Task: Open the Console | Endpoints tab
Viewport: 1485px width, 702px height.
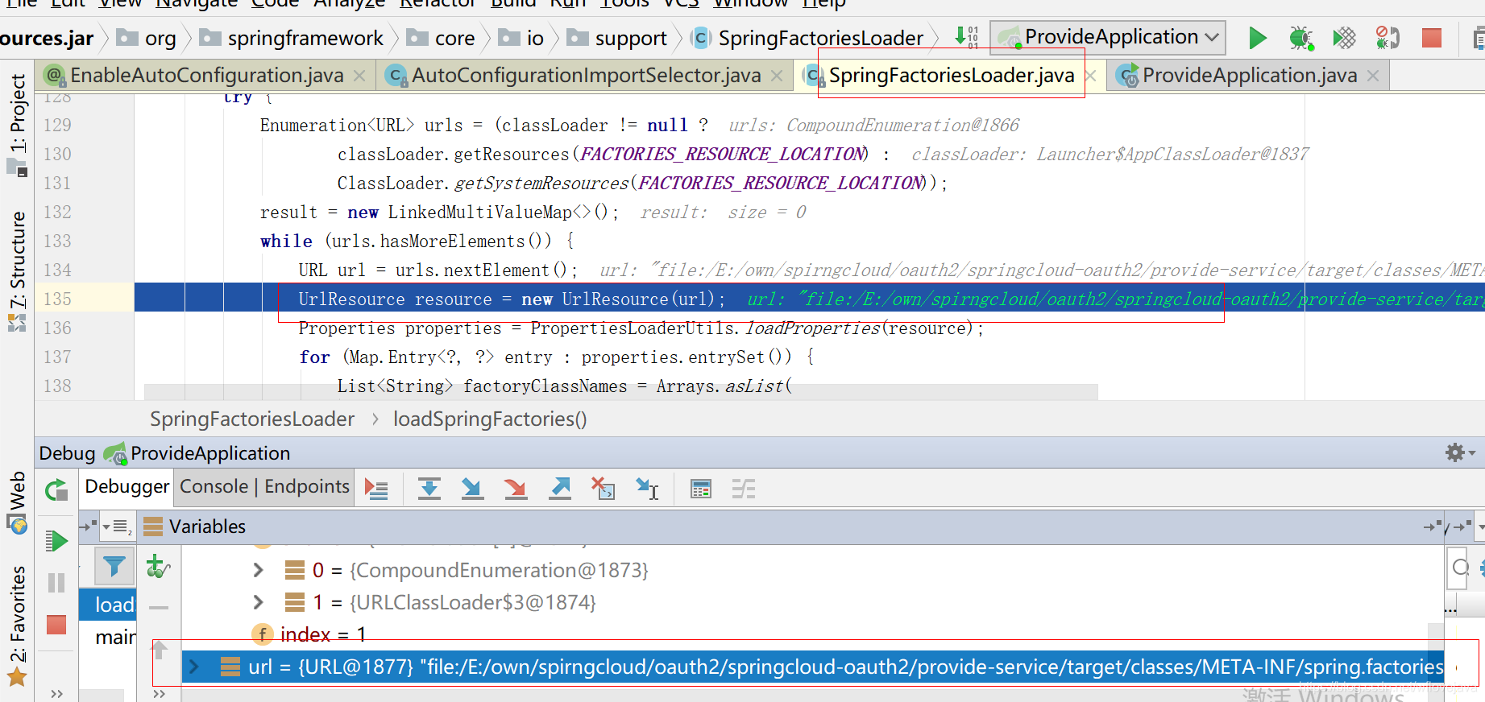Action: click(x=264, y=486)
